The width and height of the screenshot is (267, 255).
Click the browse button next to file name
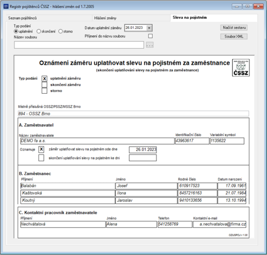click(x=150, y=45)
